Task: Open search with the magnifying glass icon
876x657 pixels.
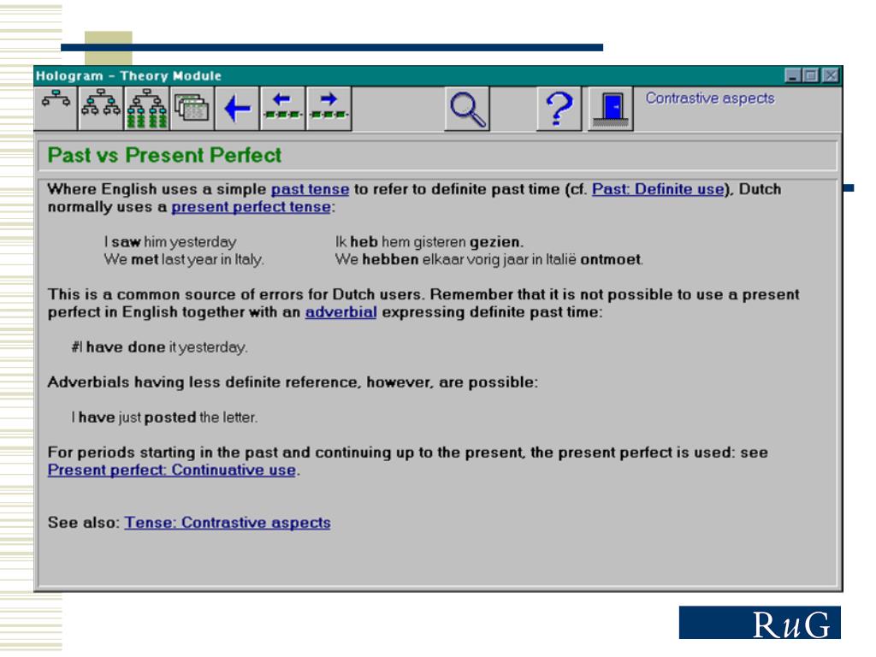Action: click(x=467, y=109)
